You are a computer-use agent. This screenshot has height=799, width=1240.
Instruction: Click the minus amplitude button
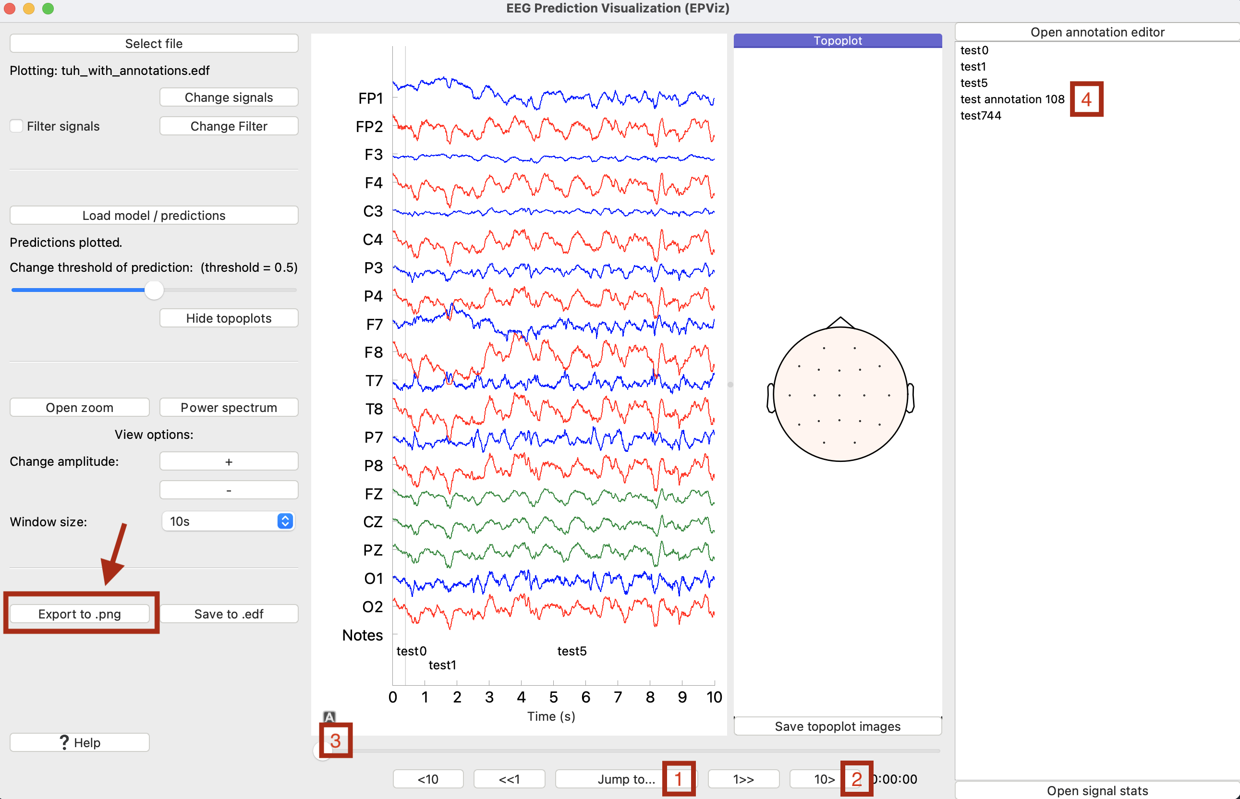coord(228,490)
